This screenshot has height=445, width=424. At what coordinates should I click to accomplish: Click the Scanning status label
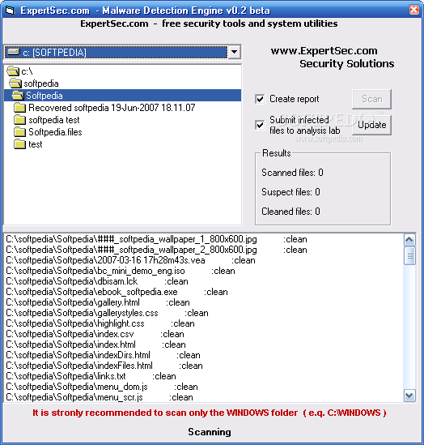(210, 432)
